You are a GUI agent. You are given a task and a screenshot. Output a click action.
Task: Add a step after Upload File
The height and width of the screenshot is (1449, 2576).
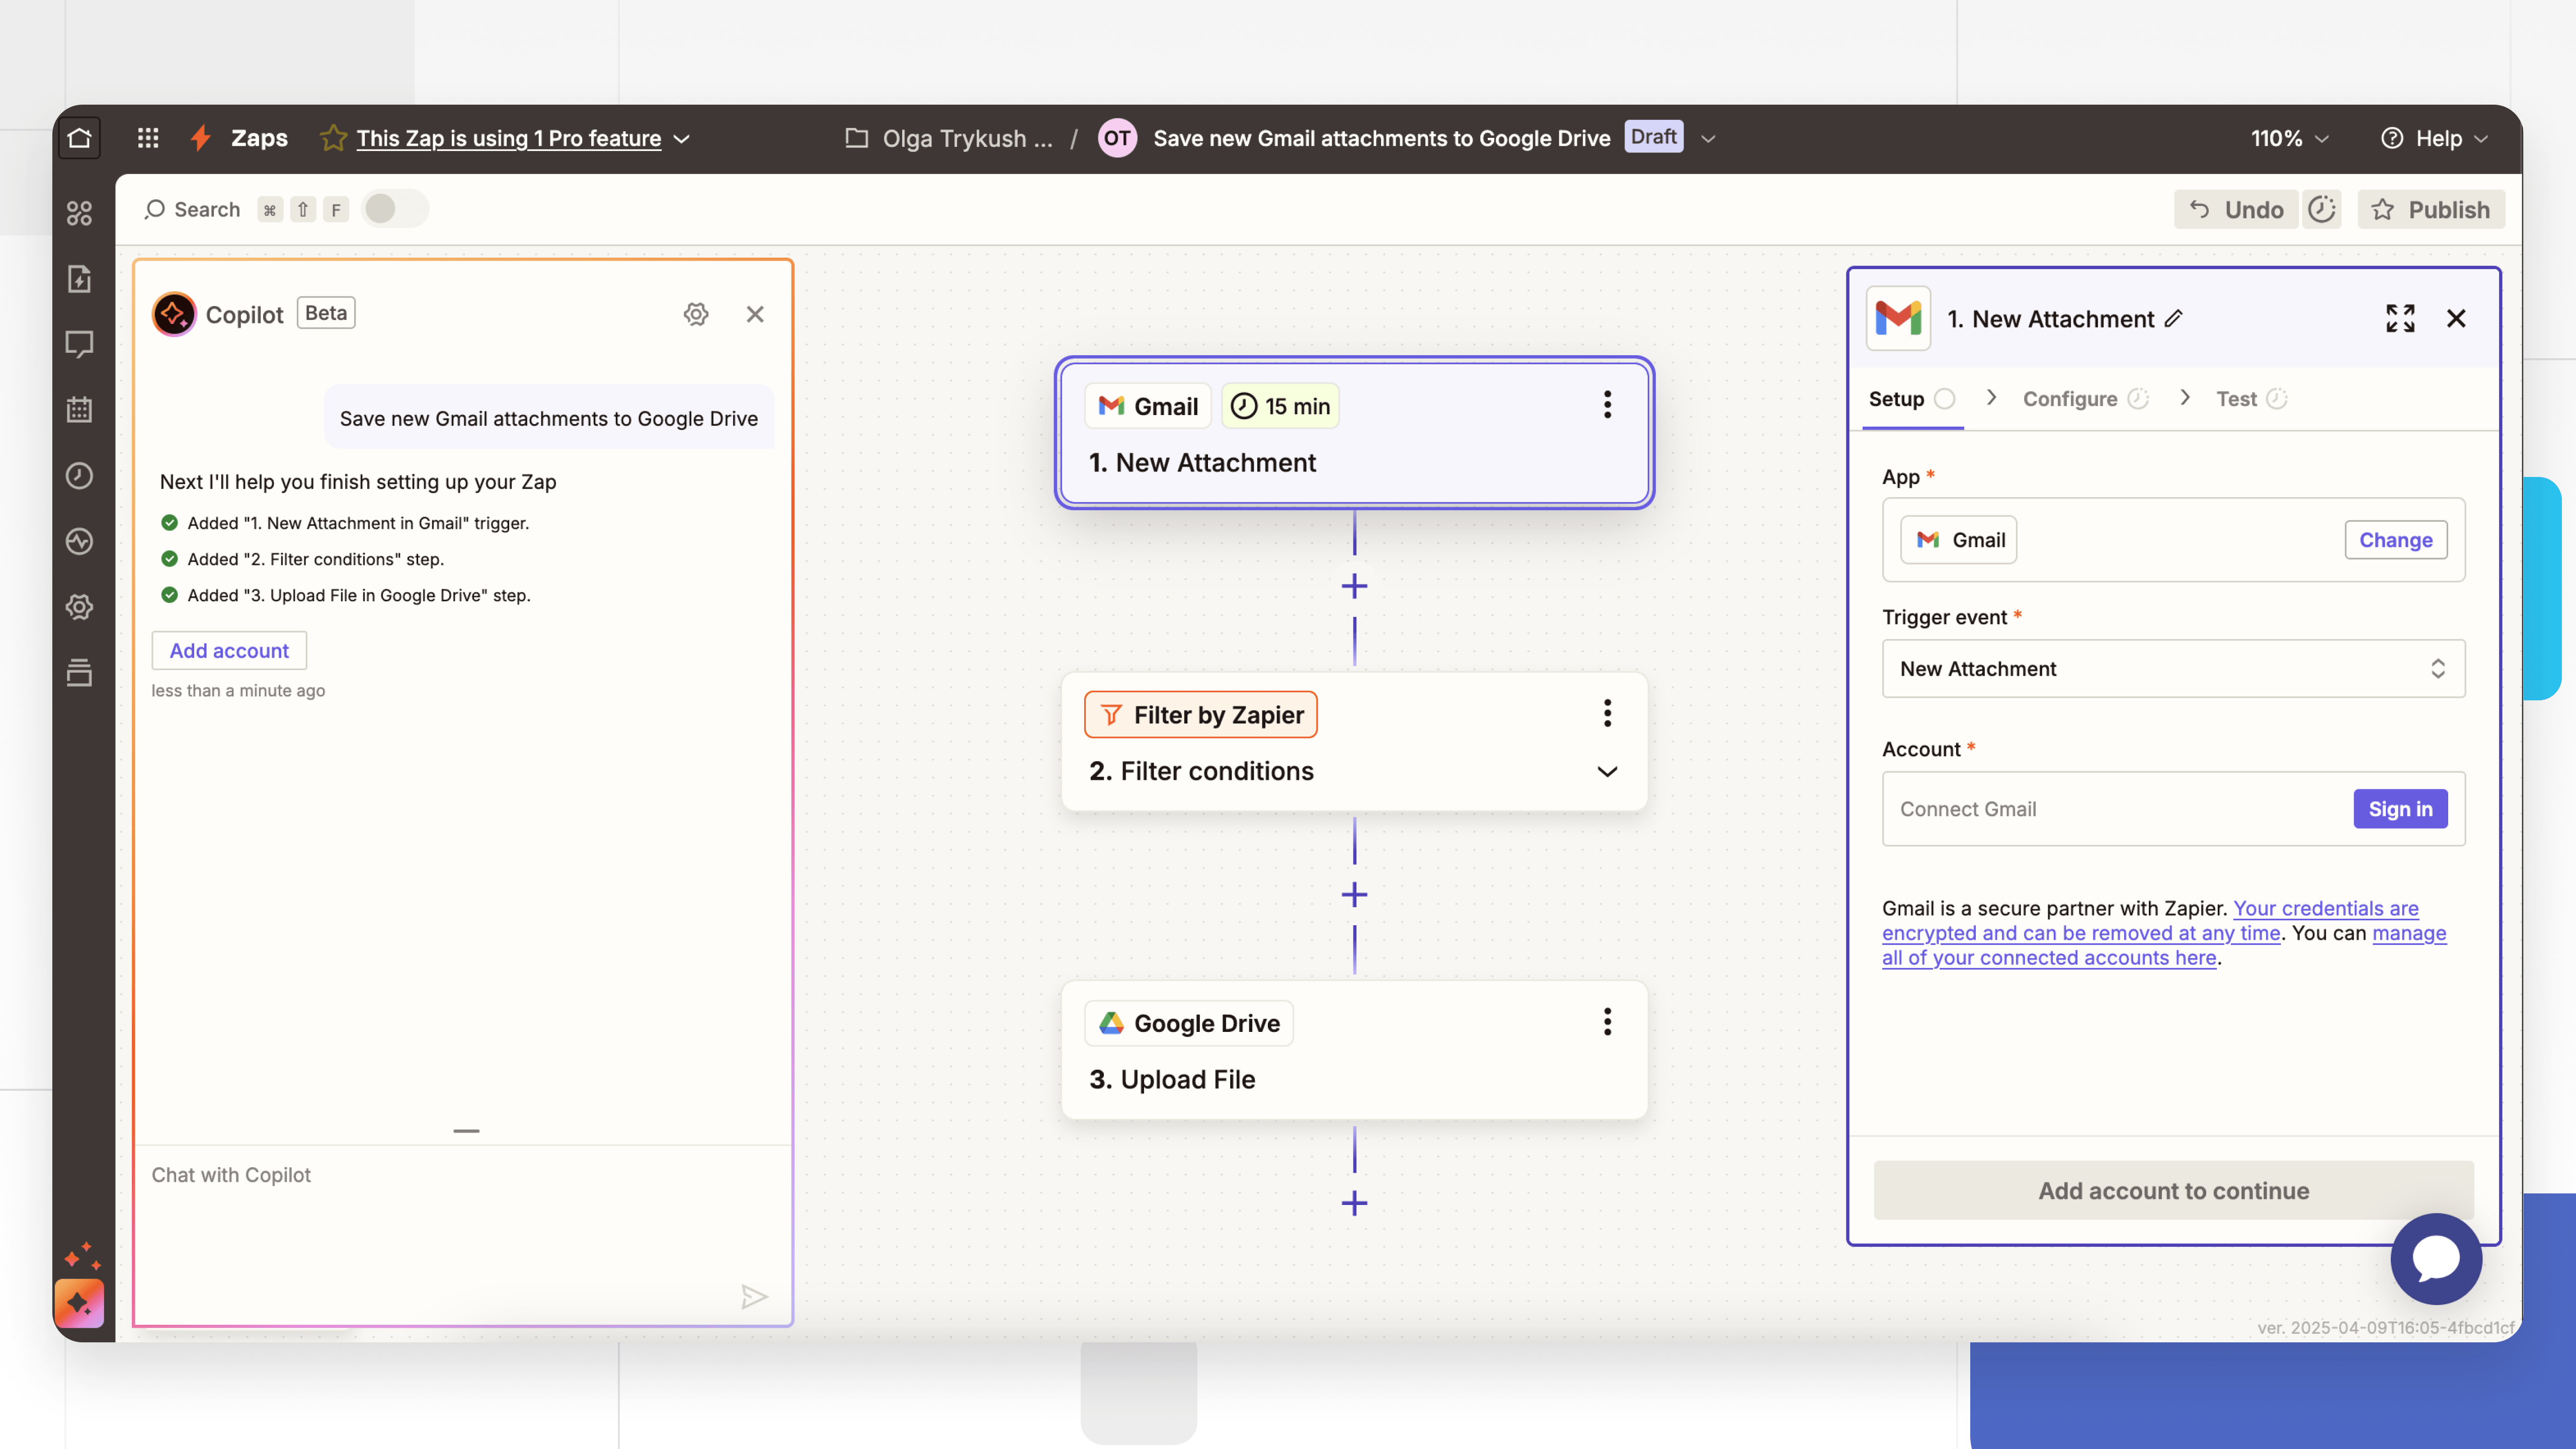point(1354,1203)
